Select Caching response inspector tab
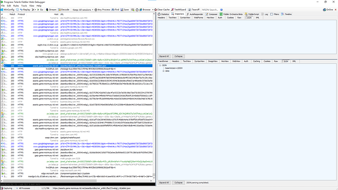 pyautogui.click(x=256, y=61)
